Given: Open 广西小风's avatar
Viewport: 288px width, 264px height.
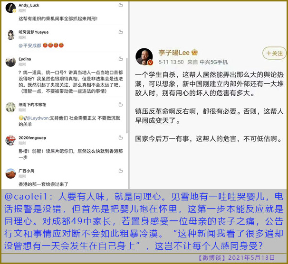Looking at the screenshot, I should [10, 173].
